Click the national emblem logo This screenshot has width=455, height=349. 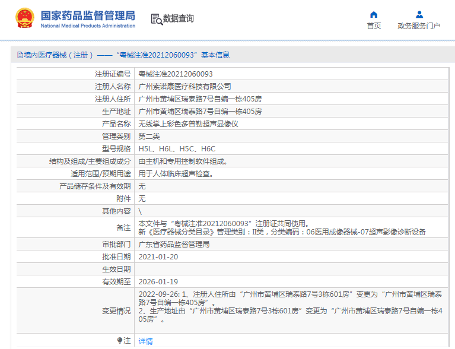pyautogui.click(x=24, y=18)
